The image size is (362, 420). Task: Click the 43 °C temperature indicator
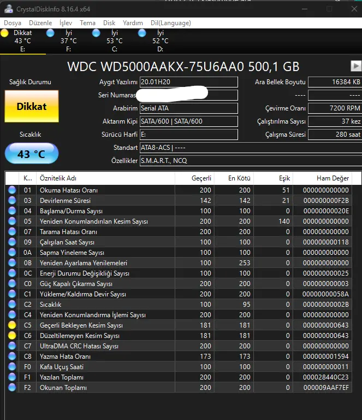tap(32, 154)
